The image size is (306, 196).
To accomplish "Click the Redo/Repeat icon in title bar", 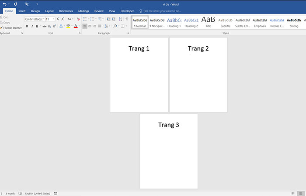I will 16,4.
